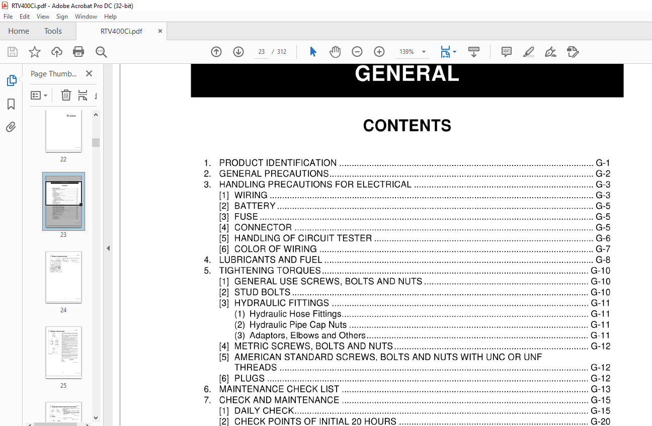Click the FUSE contents line
The image size is (652, 426).
415,217
